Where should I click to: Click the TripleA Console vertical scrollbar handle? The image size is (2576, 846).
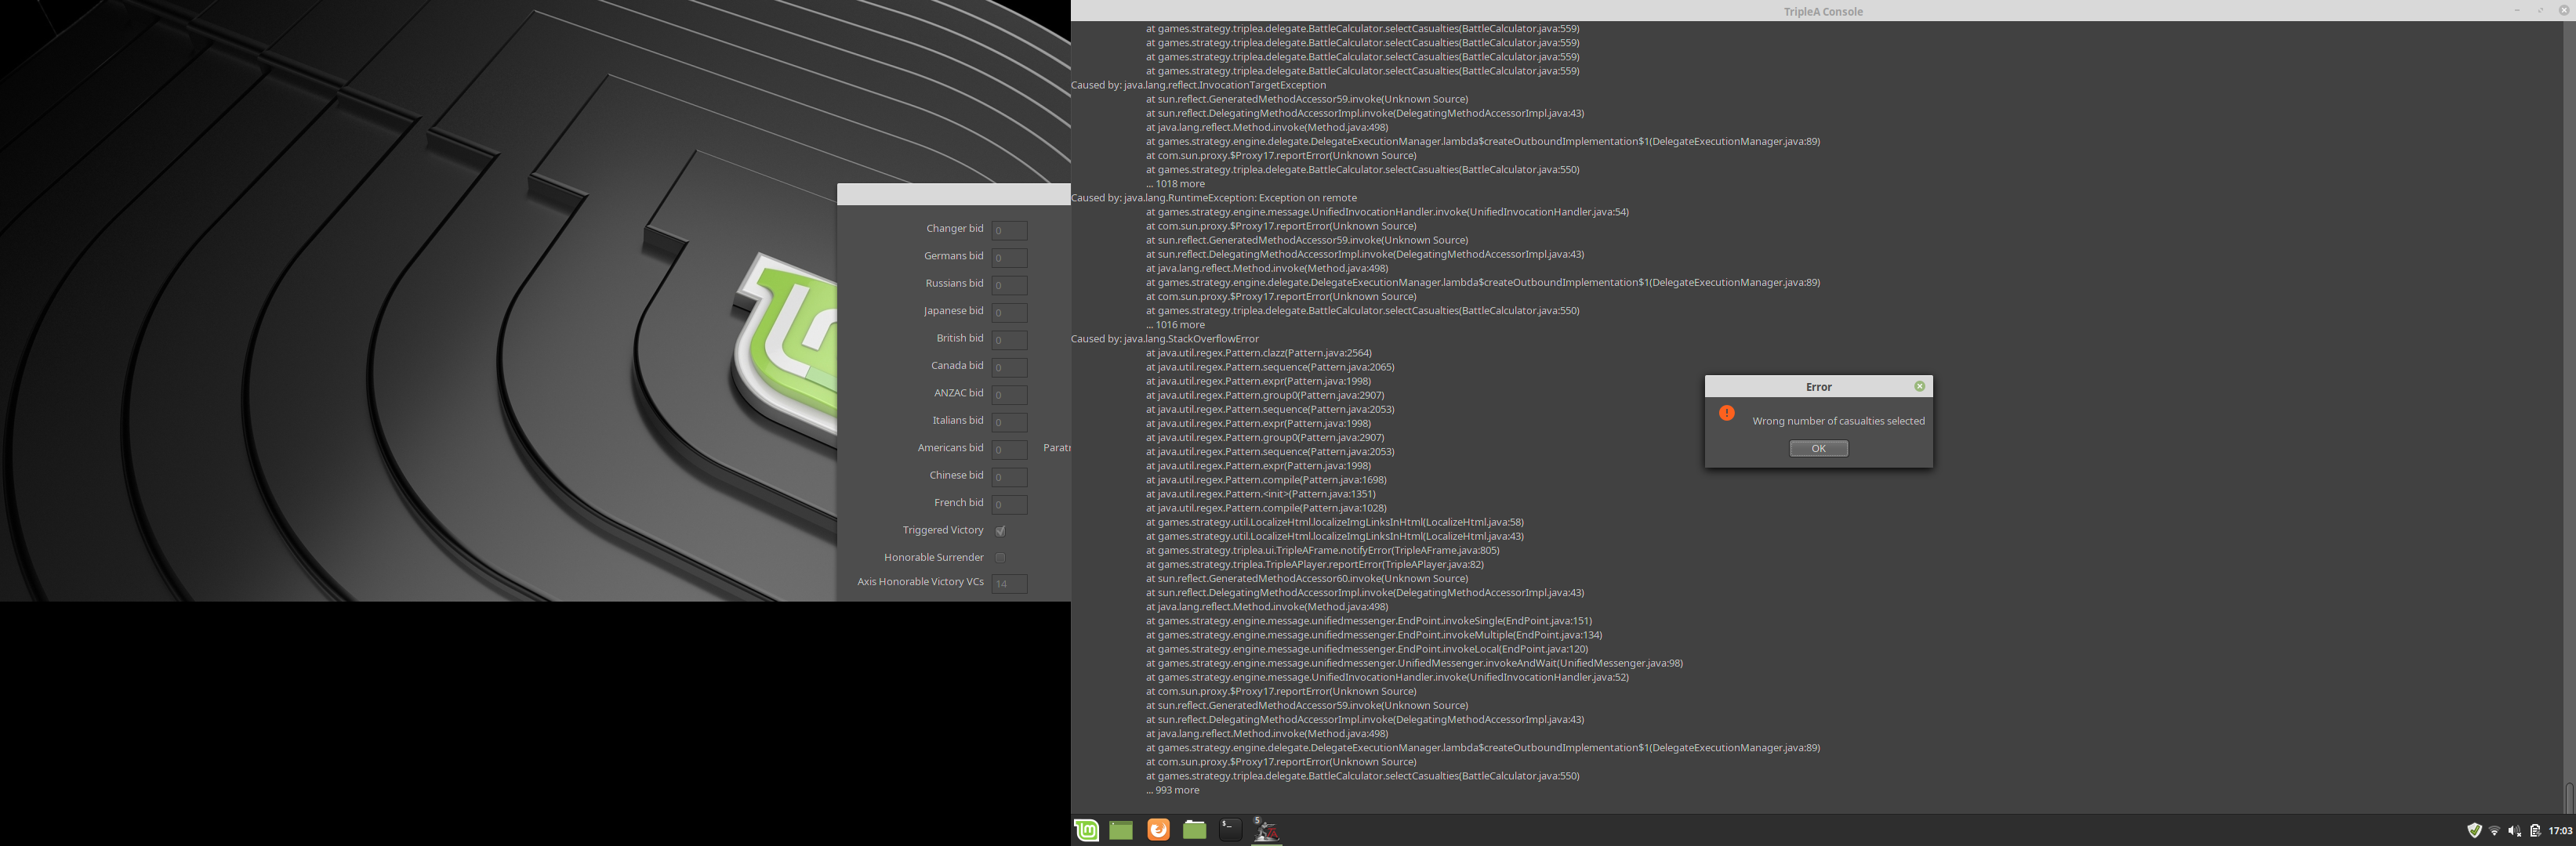[2568, 797]
